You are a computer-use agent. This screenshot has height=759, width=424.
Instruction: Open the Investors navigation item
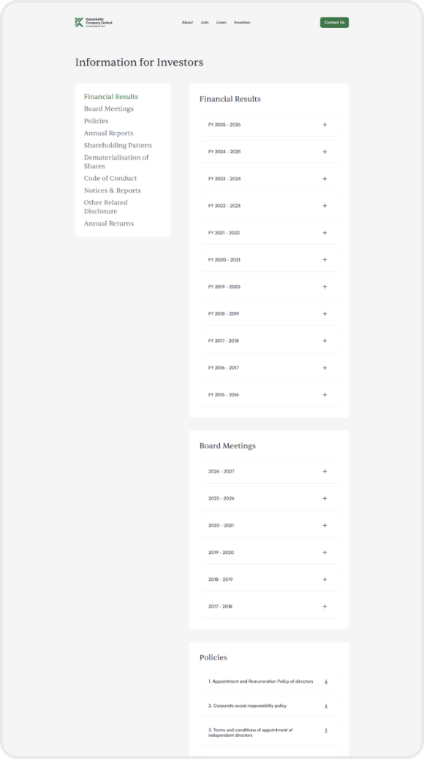pos(243,22)
